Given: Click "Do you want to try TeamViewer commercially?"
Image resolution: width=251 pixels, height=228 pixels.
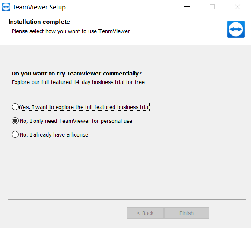Looking at the screenshot, I should tap(76, 73).
